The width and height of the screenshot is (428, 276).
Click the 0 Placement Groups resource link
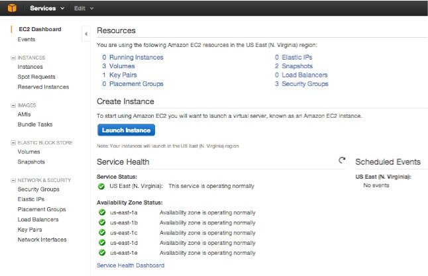coord(133,84)
